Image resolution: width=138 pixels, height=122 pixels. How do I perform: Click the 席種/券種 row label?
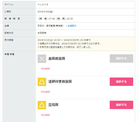[9, 54]
